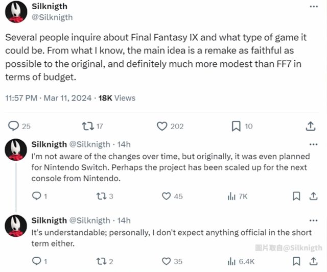Retweet the main tweet with 17 reposts
327x272 pixels.
[88, 126]
